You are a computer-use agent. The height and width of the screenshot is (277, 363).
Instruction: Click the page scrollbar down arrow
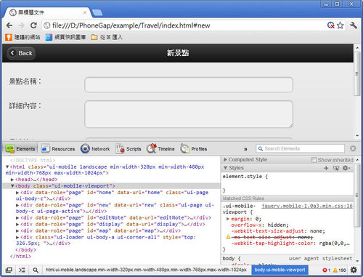pos(357,136)
